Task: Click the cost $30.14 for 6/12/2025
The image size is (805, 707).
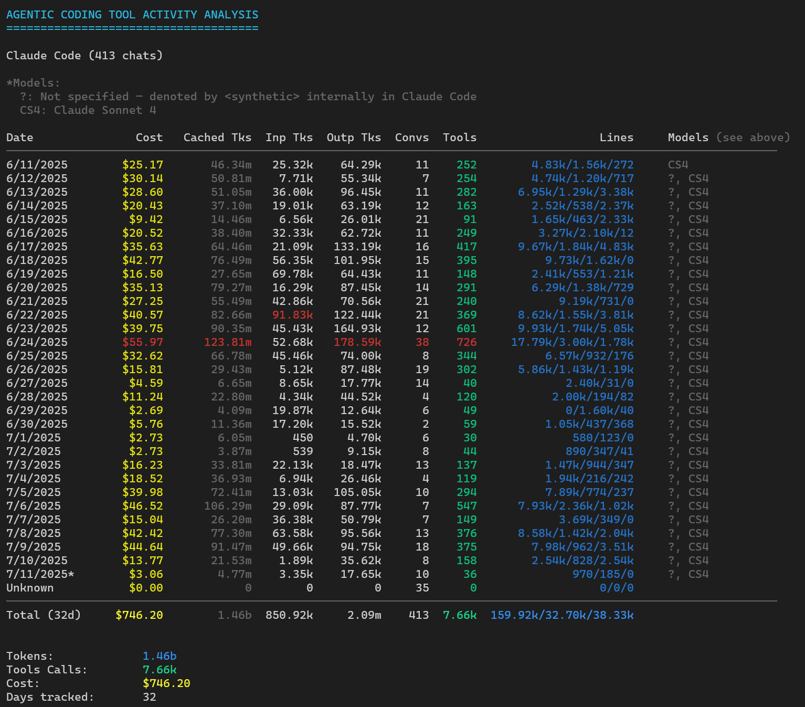Action: click(x=143, y=178)
